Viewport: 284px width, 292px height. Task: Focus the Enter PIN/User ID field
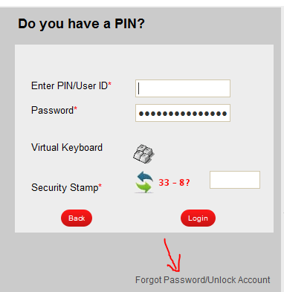click(183, 88)
